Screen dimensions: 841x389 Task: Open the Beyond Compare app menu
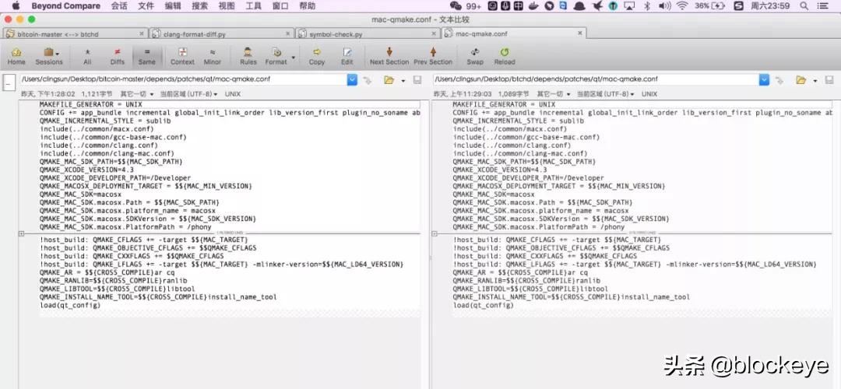click(x=65, y=6)
